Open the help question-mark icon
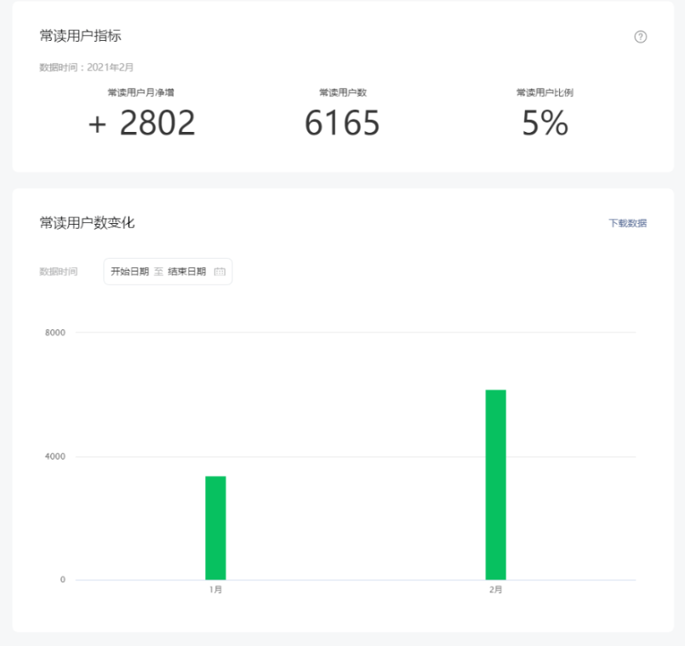The height and width of the screenshot is (646, 685). point(640,37)
